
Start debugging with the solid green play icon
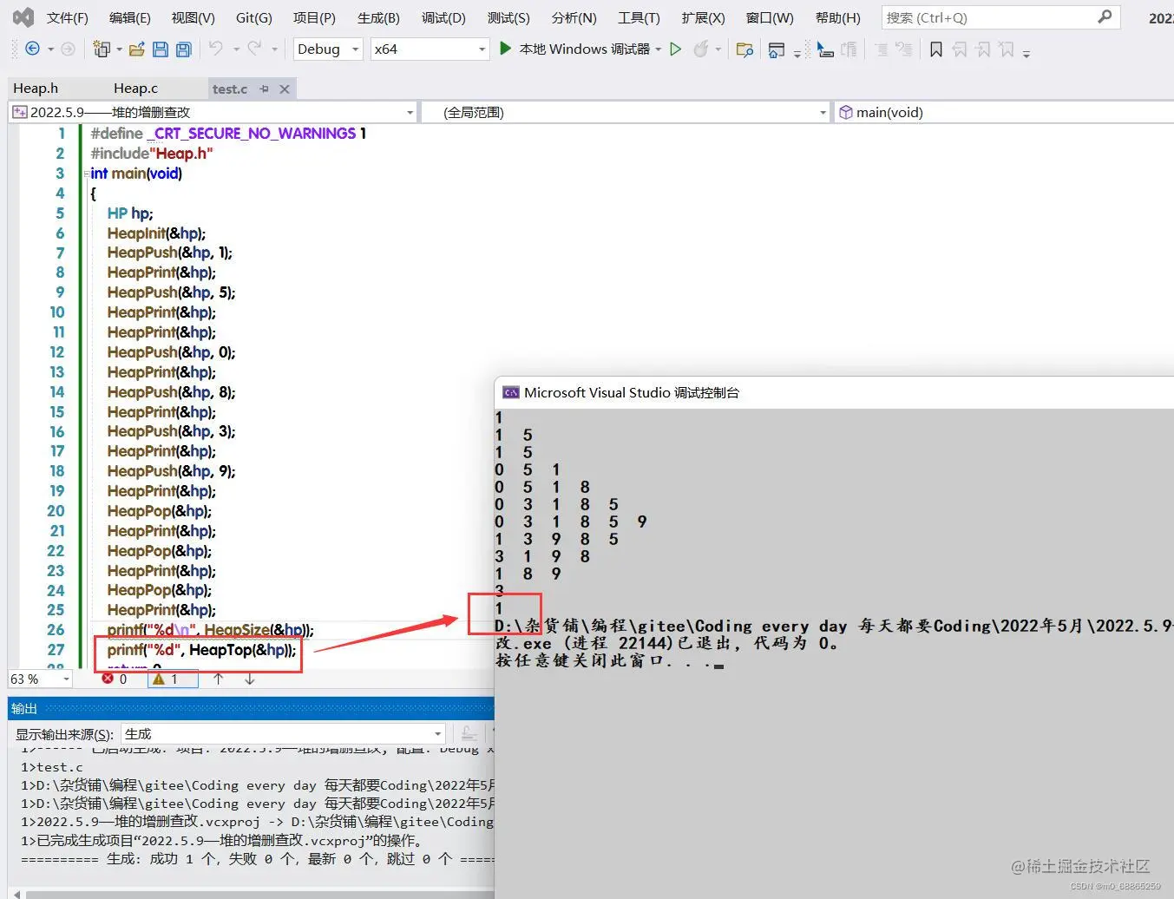click(x=505, y=49)
